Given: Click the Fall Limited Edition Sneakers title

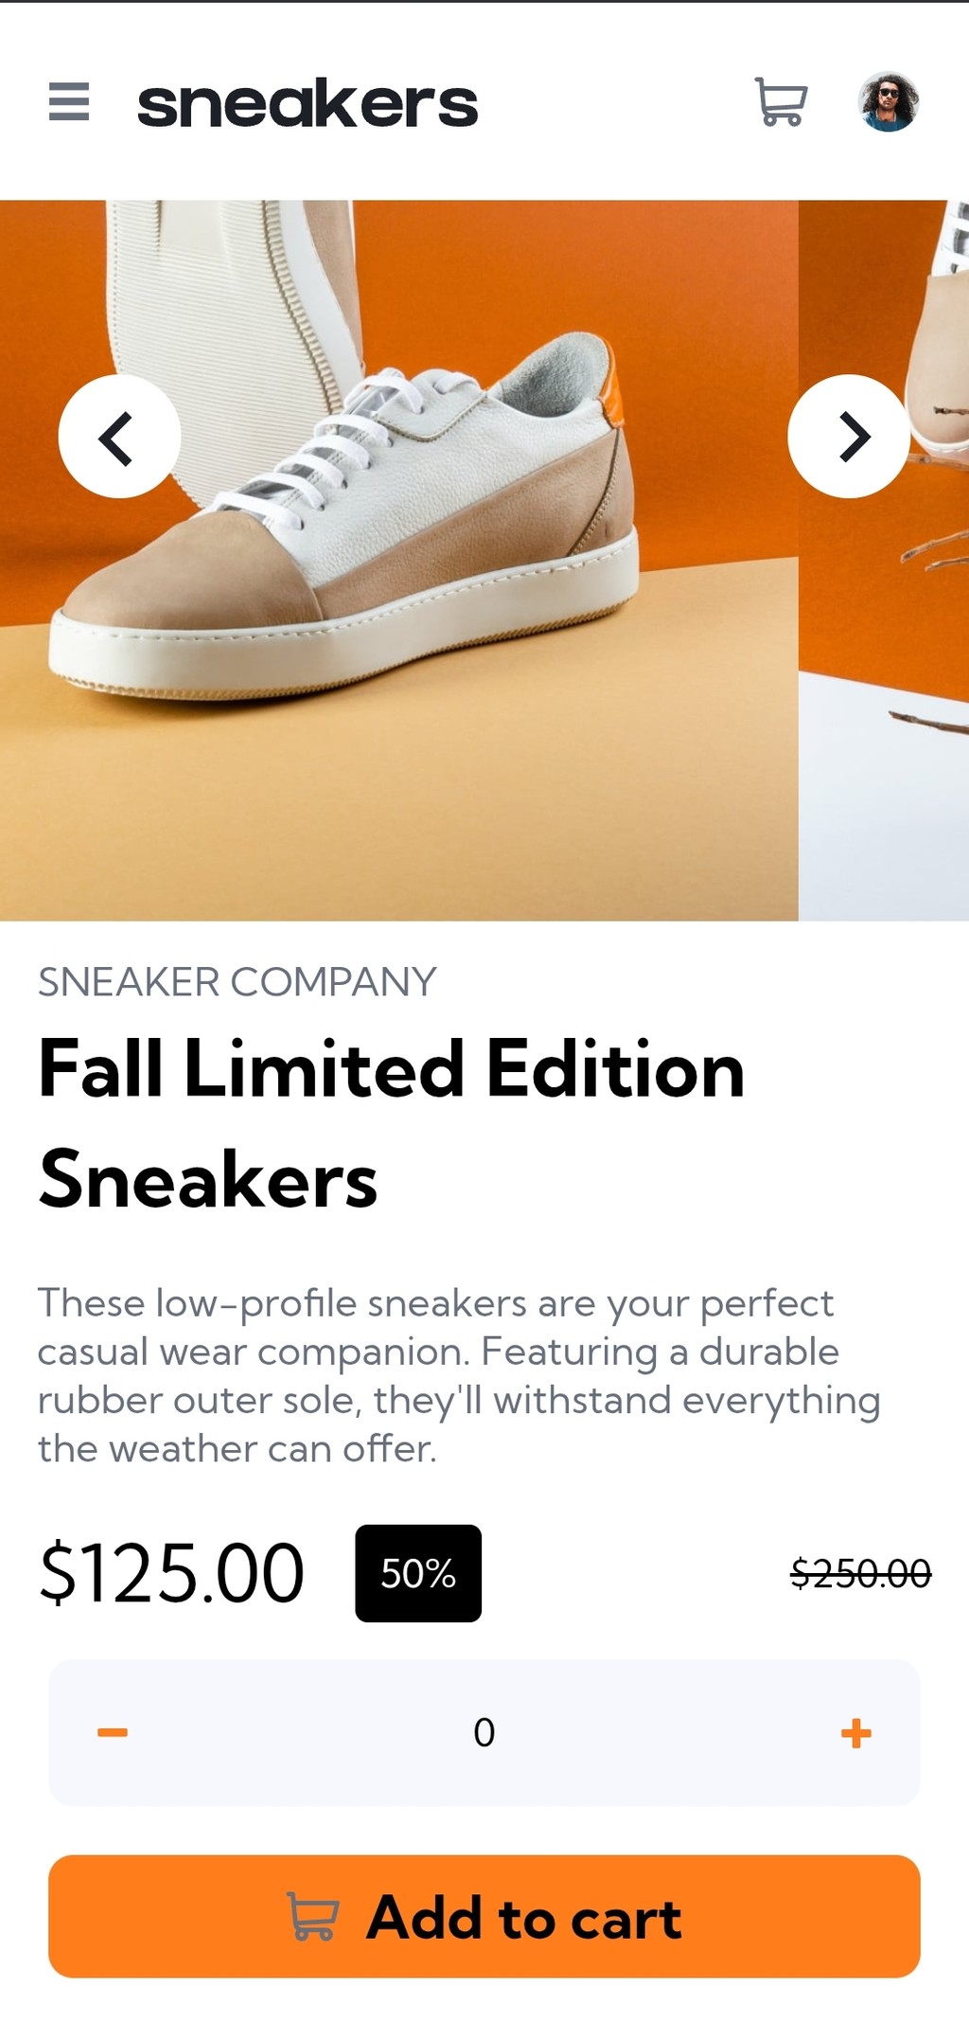Looking at the screenshot, I should tap(392, 1123).
